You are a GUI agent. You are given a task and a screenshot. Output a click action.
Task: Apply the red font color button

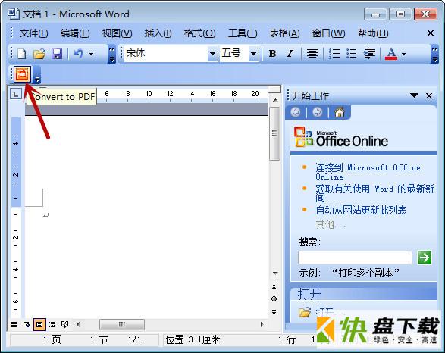[391, 53]
